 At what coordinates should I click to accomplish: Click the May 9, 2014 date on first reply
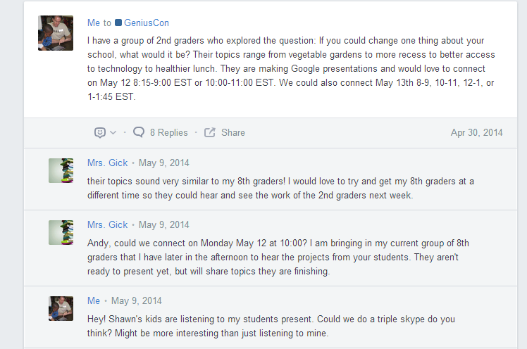pyautogui.click(x=164, y=163)
